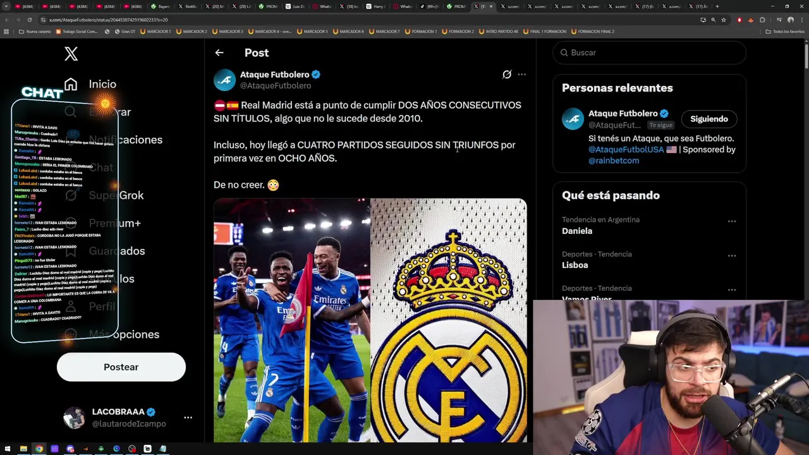Open File Explorer from taskbar
The image size is (809, 455).
point(23,449)
